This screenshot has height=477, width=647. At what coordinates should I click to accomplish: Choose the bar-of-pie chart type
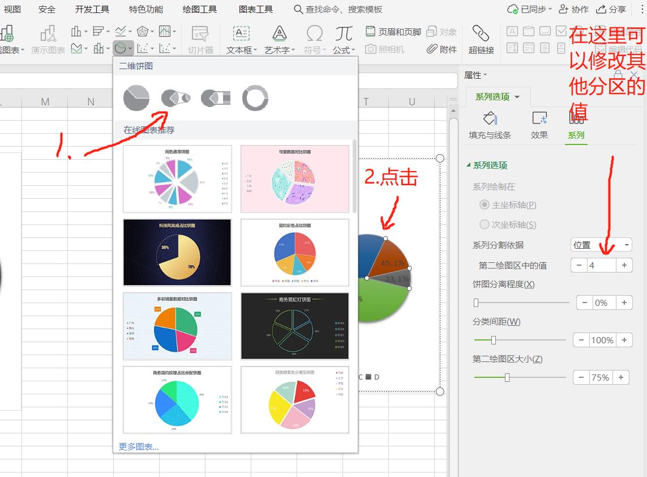216,99
